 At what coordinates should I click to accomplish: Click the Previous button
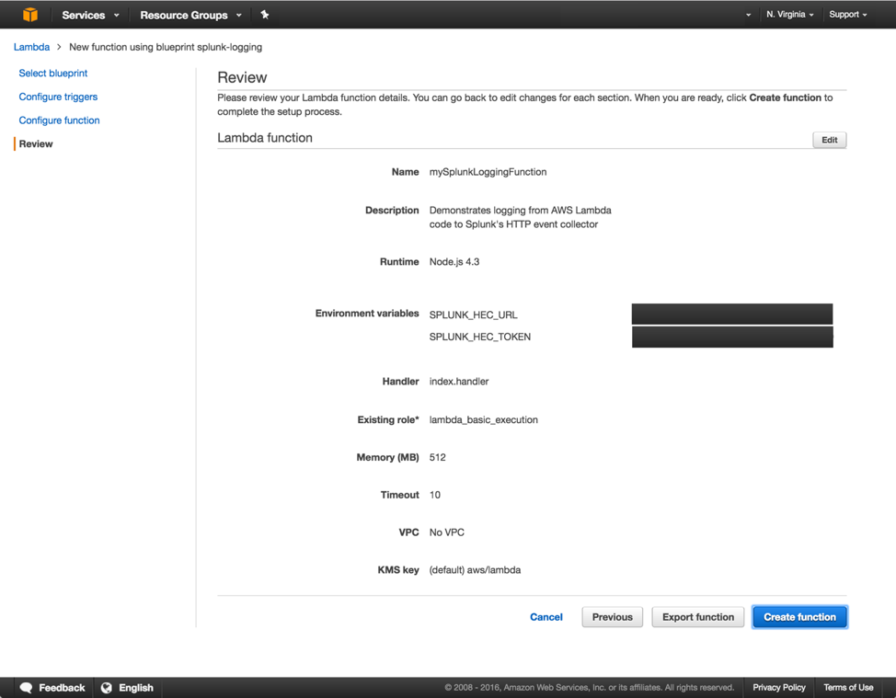click(612, 617)
